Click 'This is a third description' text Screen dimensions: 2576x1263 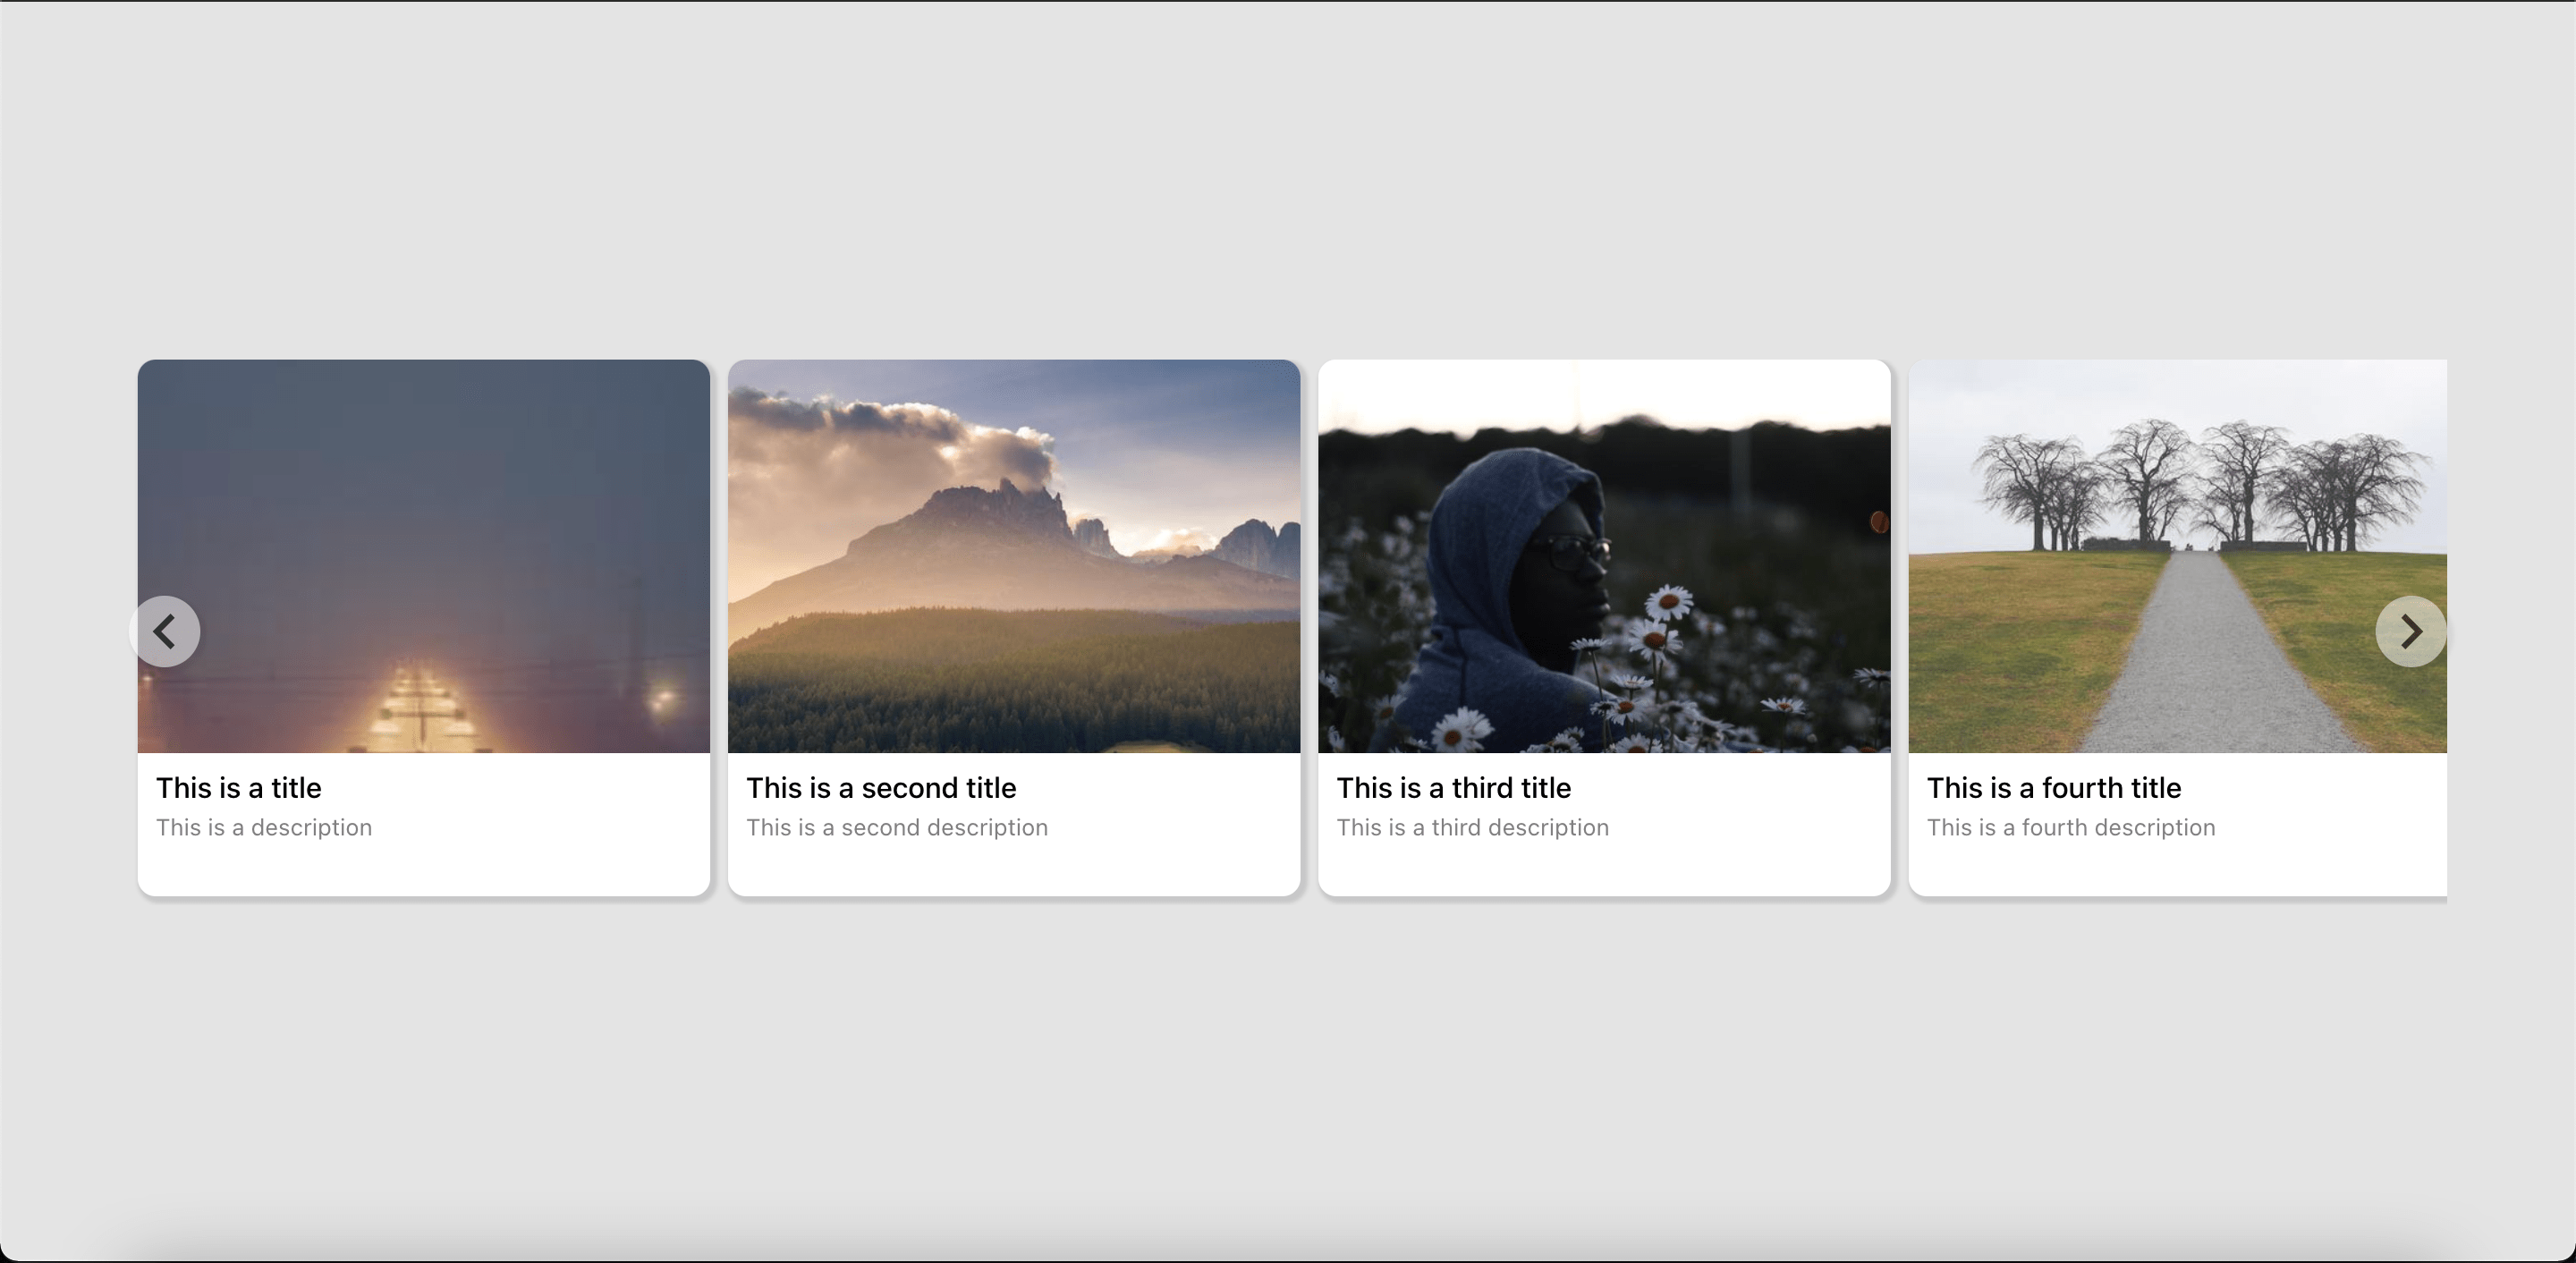coord(1472,828)
